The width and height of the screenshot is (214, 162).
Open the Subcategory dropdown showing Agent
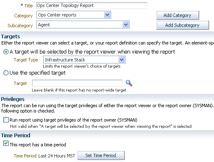(83, 25)
